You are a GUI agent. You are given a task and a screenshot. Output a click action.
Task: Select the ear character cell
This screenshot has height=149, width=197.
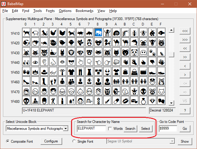click(44, 61)
